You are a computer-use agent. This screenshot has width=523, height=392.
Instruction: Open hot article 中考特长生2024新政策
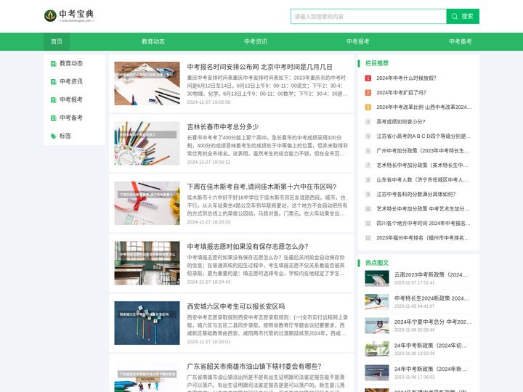coord(431,298)
